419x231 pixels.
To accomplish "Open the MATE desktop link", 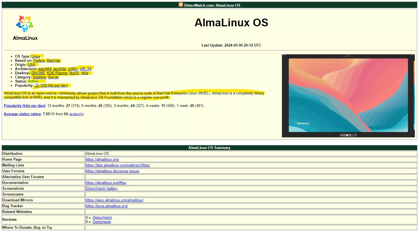I will (74, 73).
